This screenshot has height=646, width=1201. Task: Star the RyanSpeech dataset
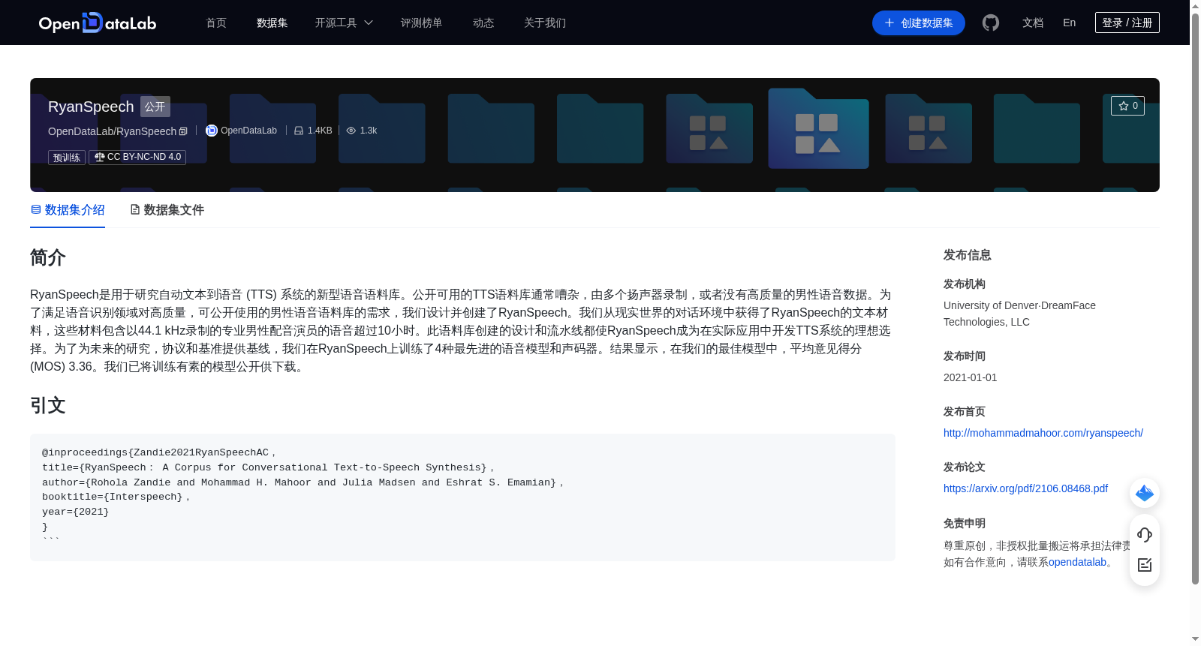1127,106
